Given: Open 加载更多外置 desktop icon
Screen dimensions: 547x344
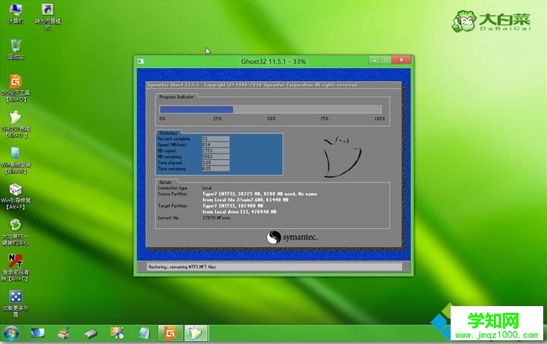Looking at the screenshot, I should point(16,304).
